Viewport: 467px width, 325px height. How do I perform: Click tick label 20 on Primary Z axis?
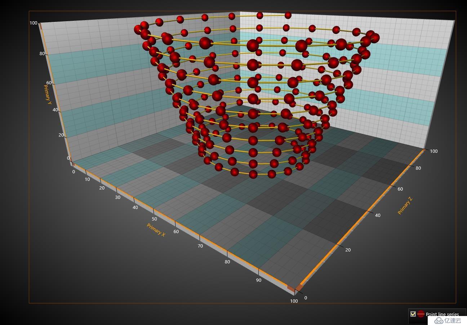[x=348, y=250]
